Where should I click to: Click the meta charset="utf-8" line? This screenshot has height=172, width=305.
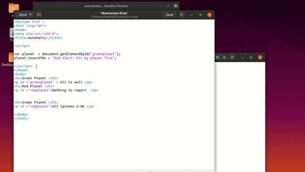[36, 34]
